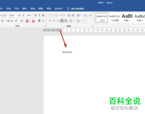Image resolution: width=145 pixels, height=114 pixels.
Task: Expand the font color dropdown arrow
Action: pyautogui.click(x=36, y=21)
